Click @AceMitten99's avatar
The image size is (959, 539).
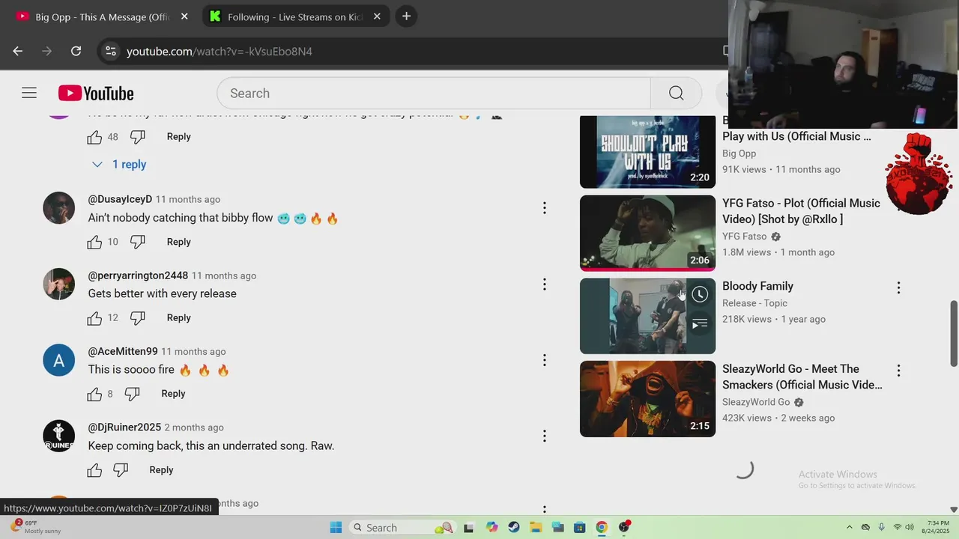click(x=58, y=360)
